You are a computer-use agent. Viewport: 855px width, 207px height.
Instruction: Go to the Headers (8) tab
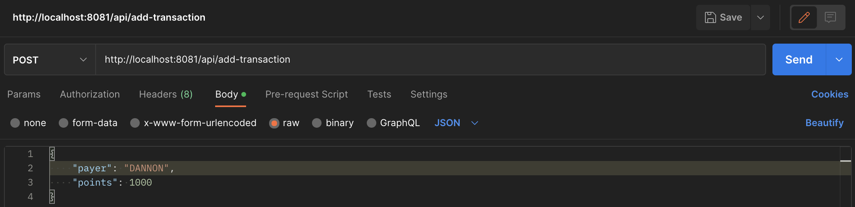tap(166, 94)
